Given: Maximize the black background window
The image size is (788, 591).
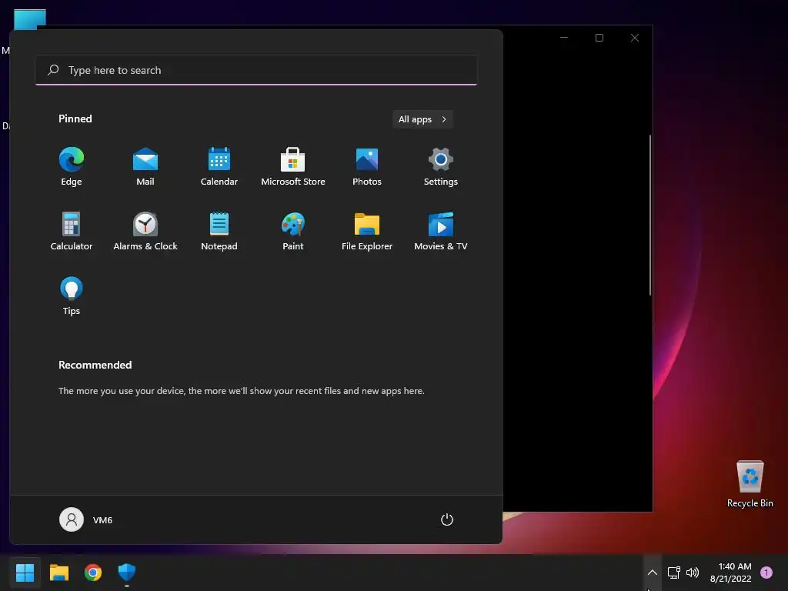Looking at the screenshot, I should click(599, 38).
